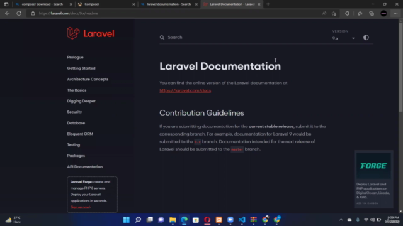Viewport: 403px width, 226px height.
Task: Open WinRAR from taskbar
Action: (253, 220)
